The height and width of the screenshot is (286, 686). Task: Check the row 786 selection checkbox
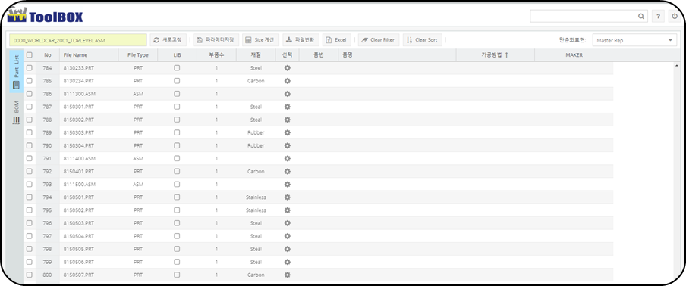(x=30, y=94)
